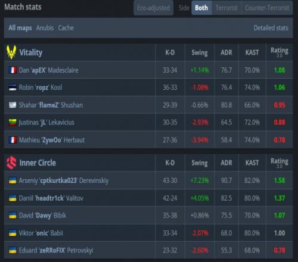The image size is (298, 262).
Task: Select the All maps tab
Action: click(20, 28)
